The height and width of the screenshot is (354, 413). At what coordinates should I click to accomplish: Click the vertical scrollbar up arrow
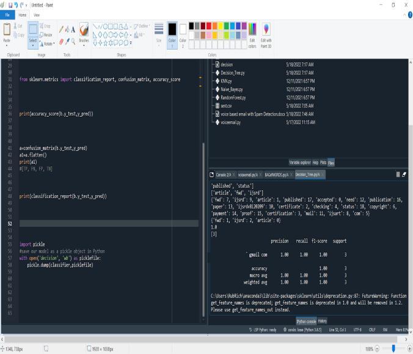click(411, 62)
